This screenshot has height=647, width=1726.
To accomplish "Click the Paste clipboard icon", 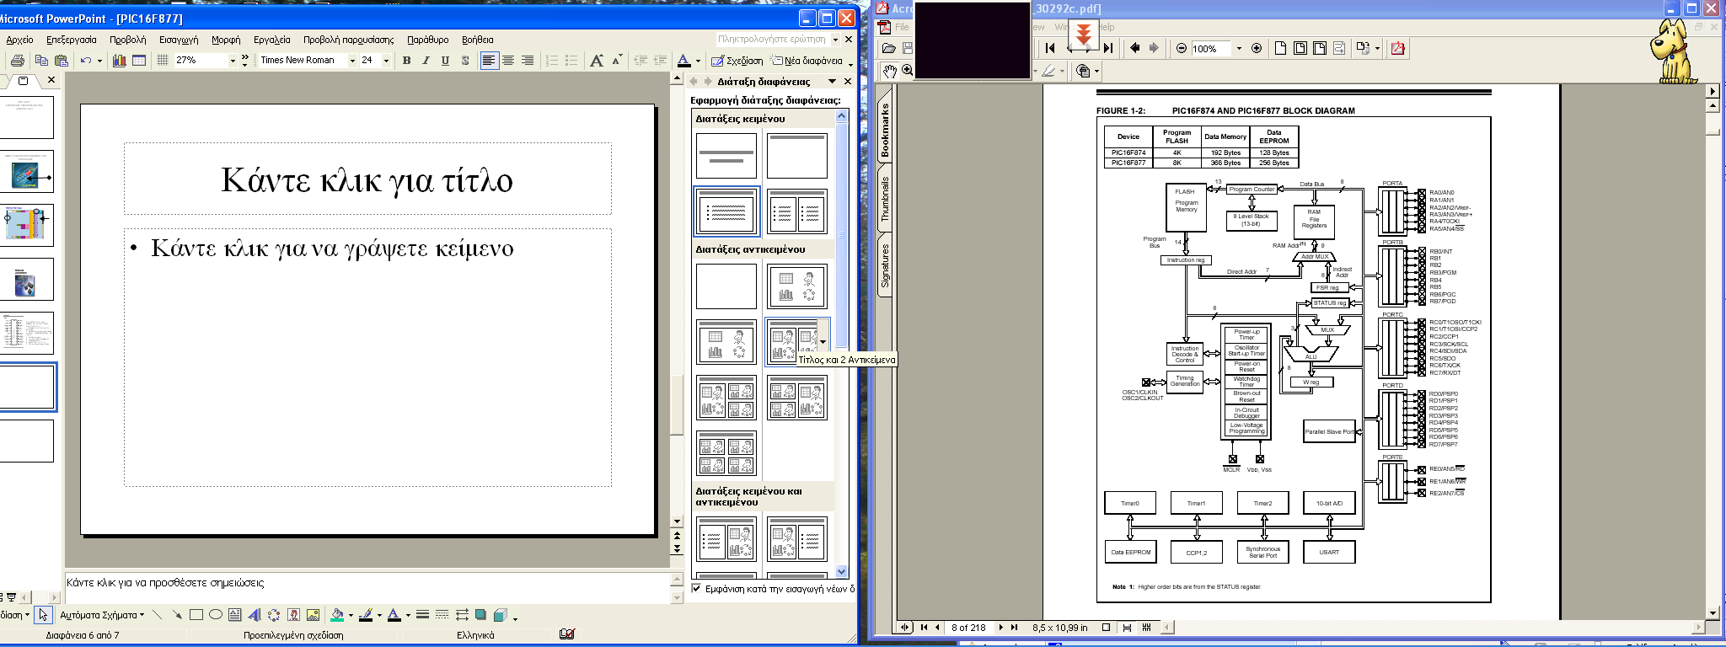I will click(62, 61).
